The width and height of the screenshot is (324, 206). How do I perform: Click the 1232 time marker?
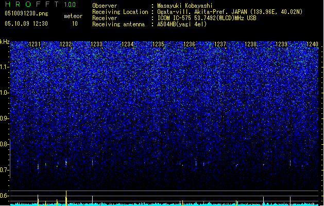[65, 44]
